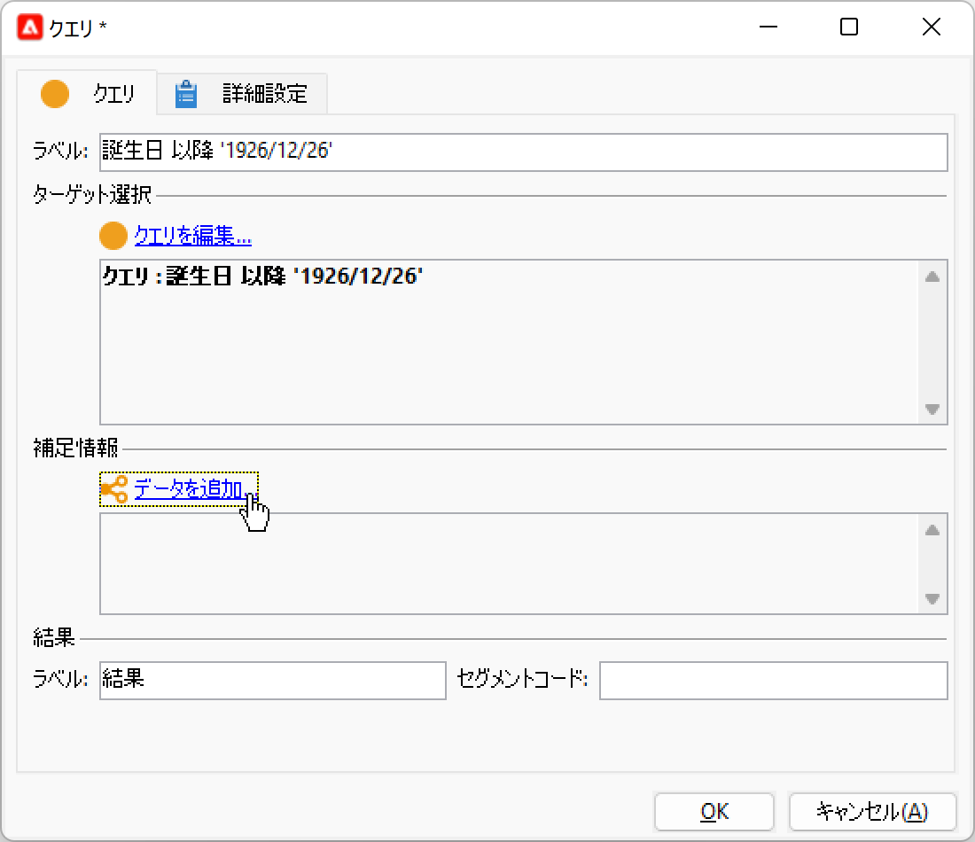Click the ラベル input showing 誕生日 以降 '1926/12/26'
The image size is (975, 842).
pyautogui.click(x=523, y=152)
